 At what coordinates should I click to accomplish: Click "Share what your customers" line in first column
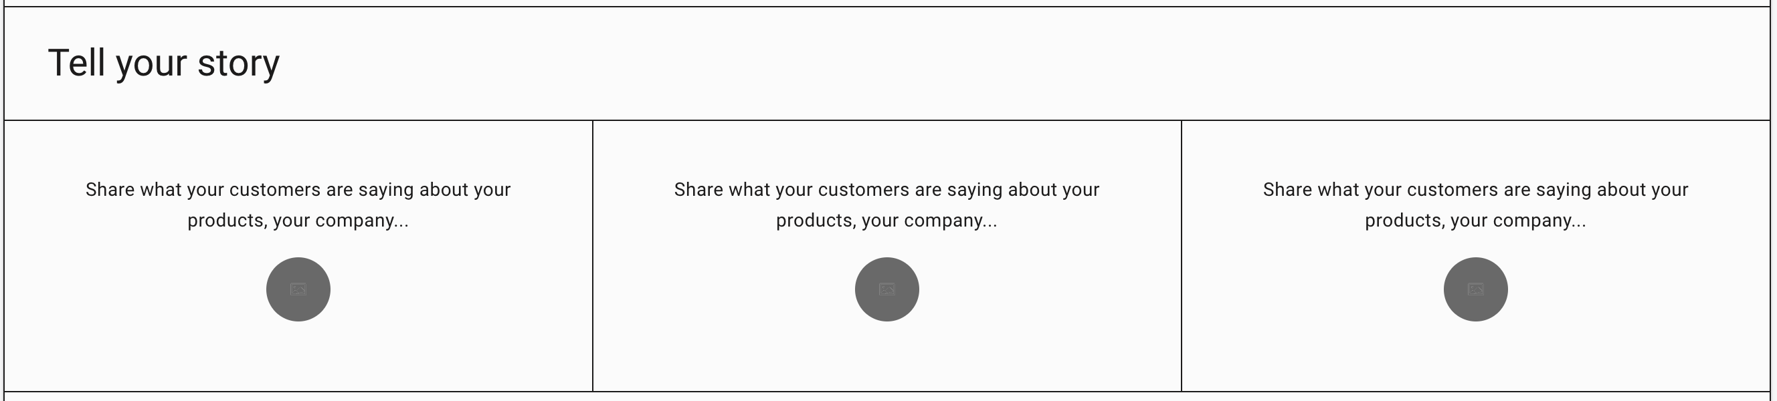pos(298,190)
